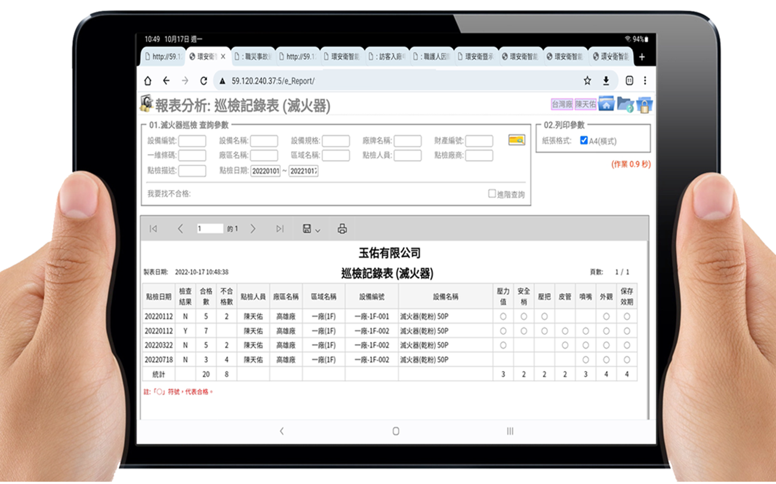Bookmark this page with the star icon
The width and height of the screenshot is (776, 484).
pos(587,81)
